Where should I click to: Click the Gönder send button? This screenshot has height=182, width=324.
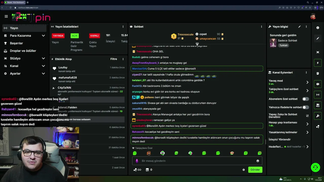pos(255,170)
